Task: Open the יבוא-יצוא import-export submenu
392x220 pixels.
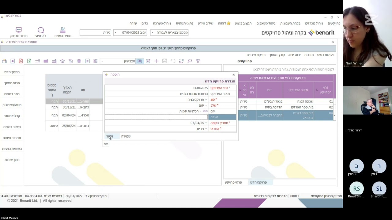Action: click(x=294, y=55)
